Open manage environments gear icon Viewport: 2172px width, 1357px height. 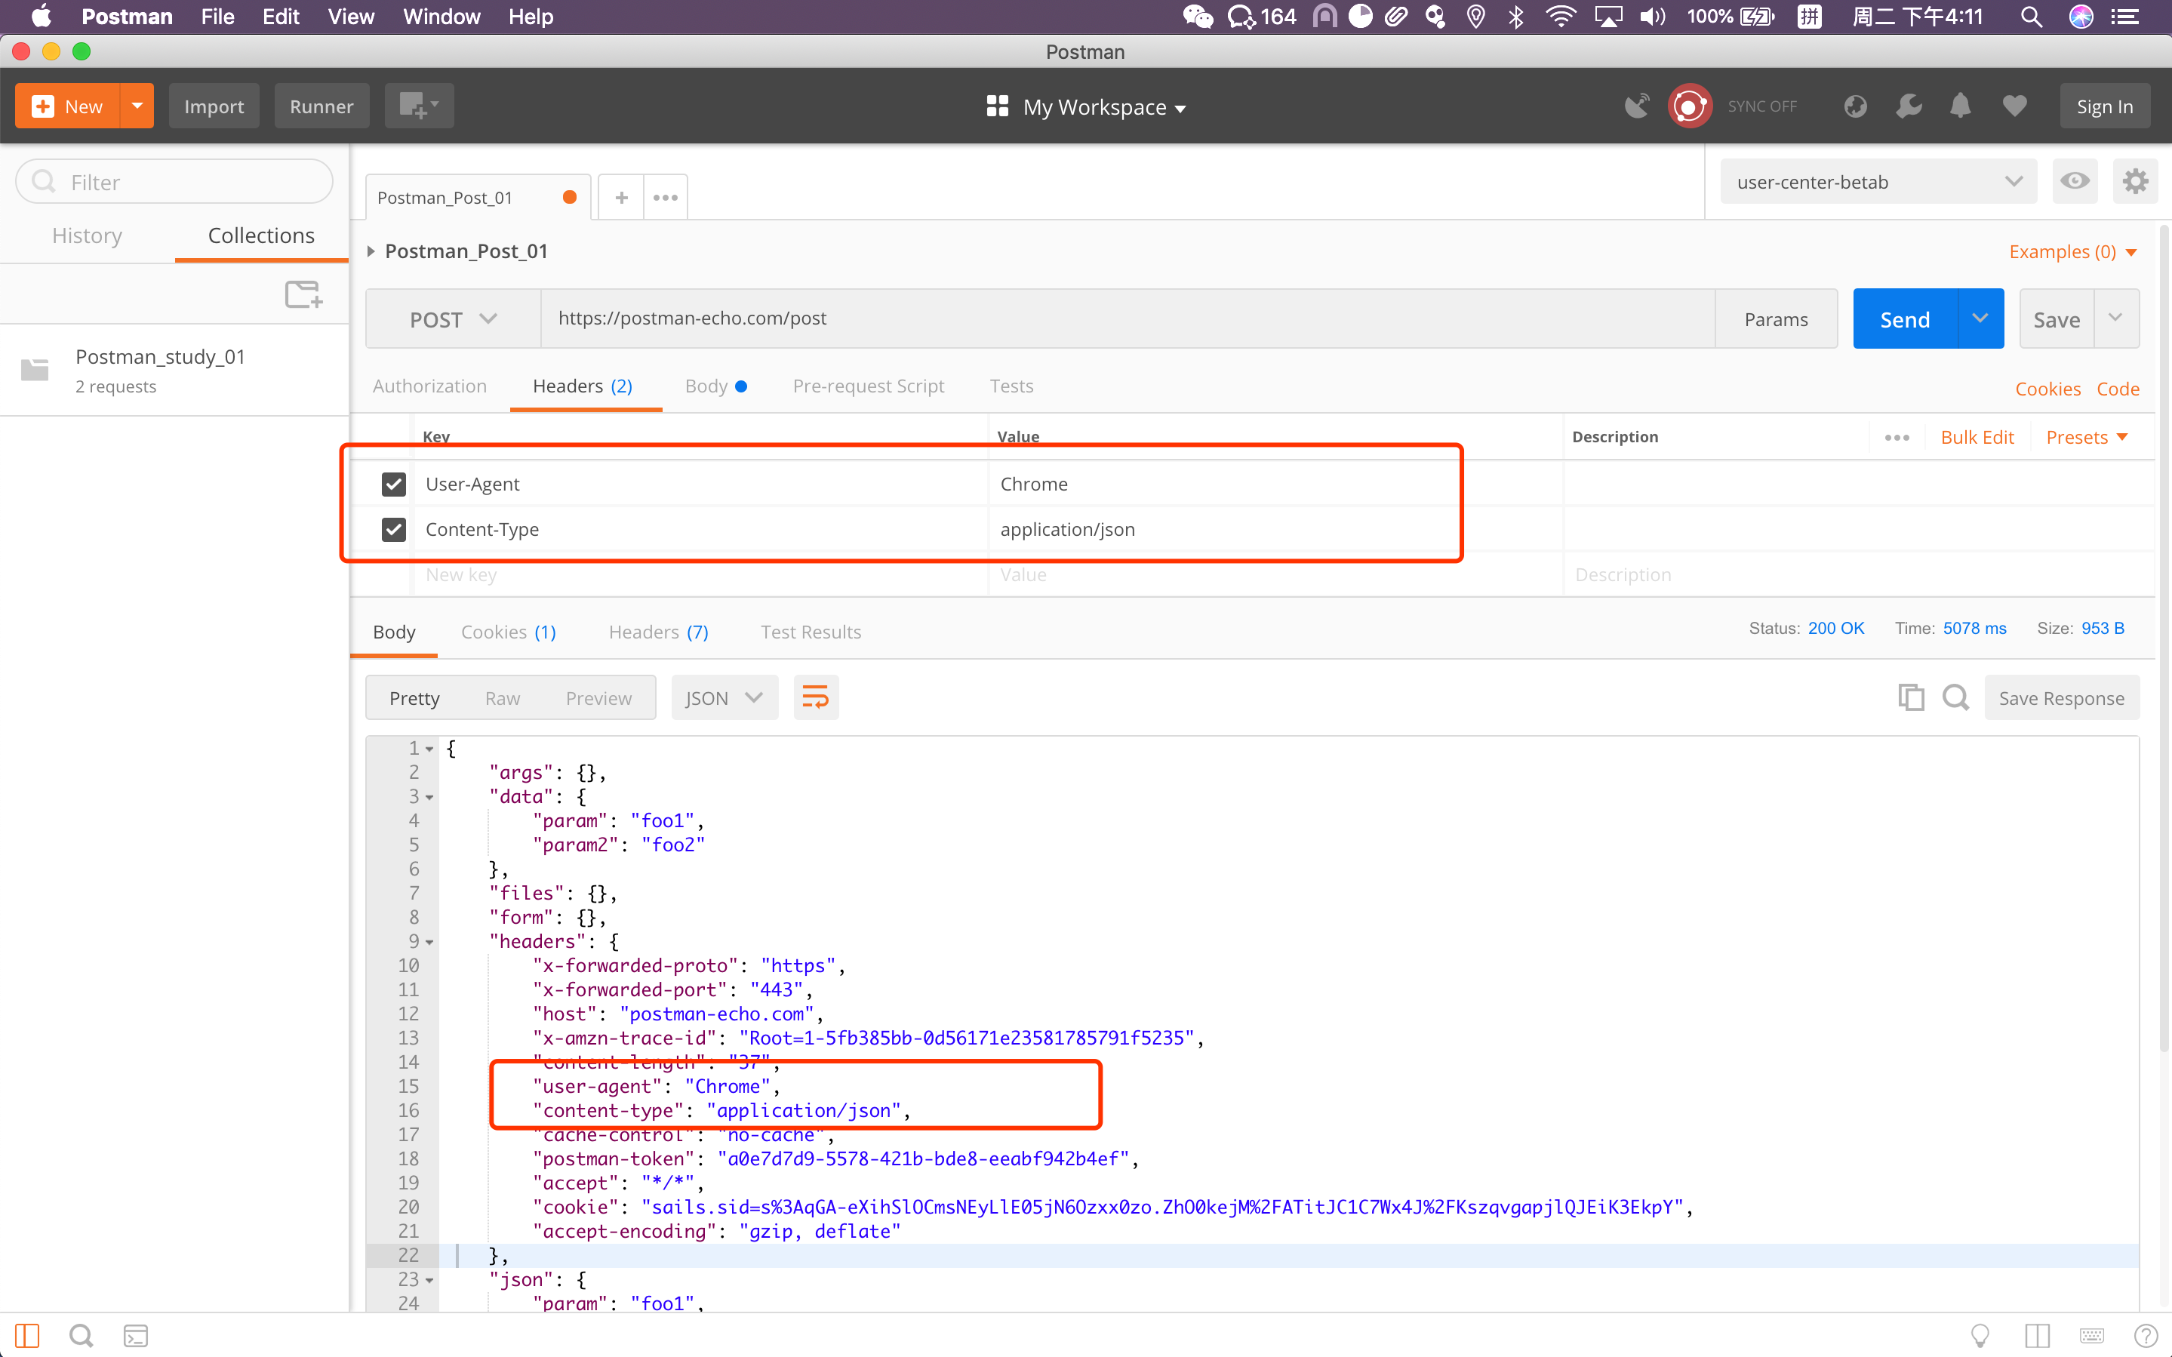tap(2134, 181)
